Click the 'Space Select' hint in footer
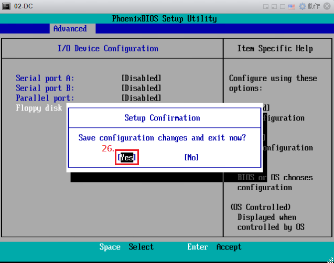The image size is (334, 263). 126,247
